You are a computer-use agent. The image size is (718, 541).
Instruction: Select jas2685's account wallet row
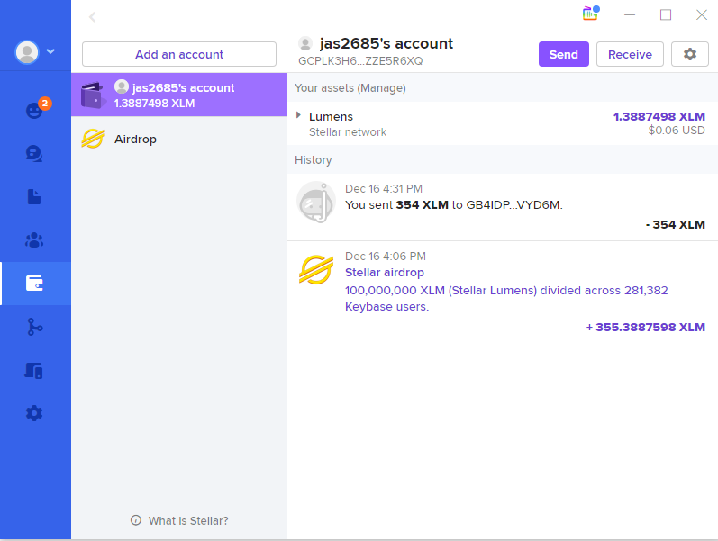point(179,95)
